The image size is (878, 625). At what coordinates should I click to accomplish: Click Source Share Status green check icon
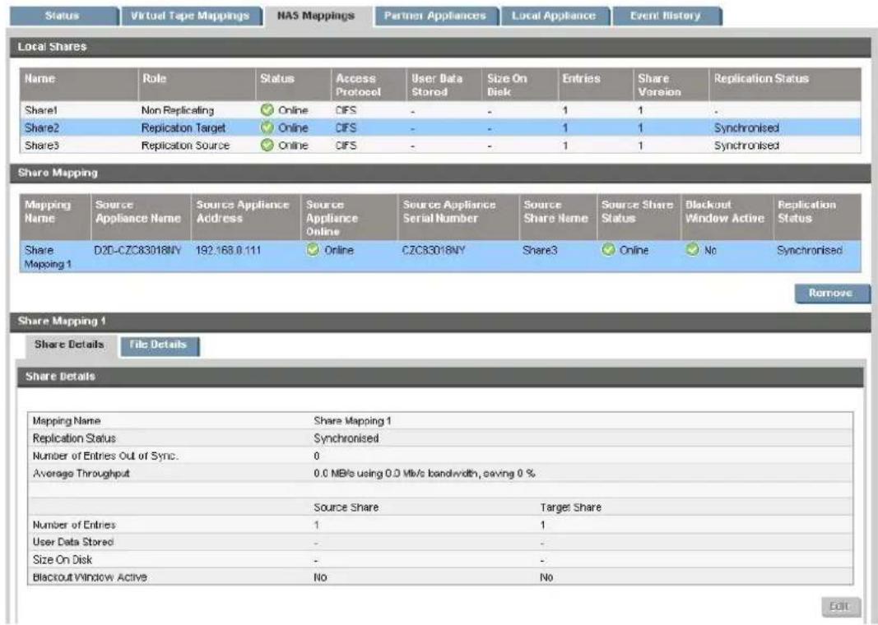point(608,249)
